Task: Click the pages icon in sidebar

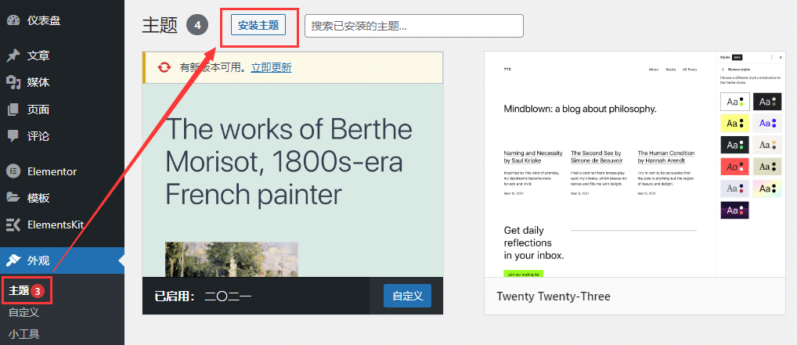Action: pos(13,110)
